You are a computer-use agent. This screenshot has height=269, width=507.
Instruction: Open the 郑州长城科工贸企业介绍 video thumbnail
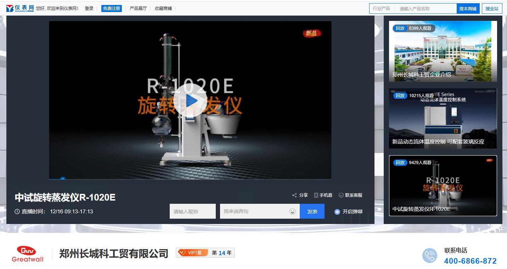click(443, 51)
